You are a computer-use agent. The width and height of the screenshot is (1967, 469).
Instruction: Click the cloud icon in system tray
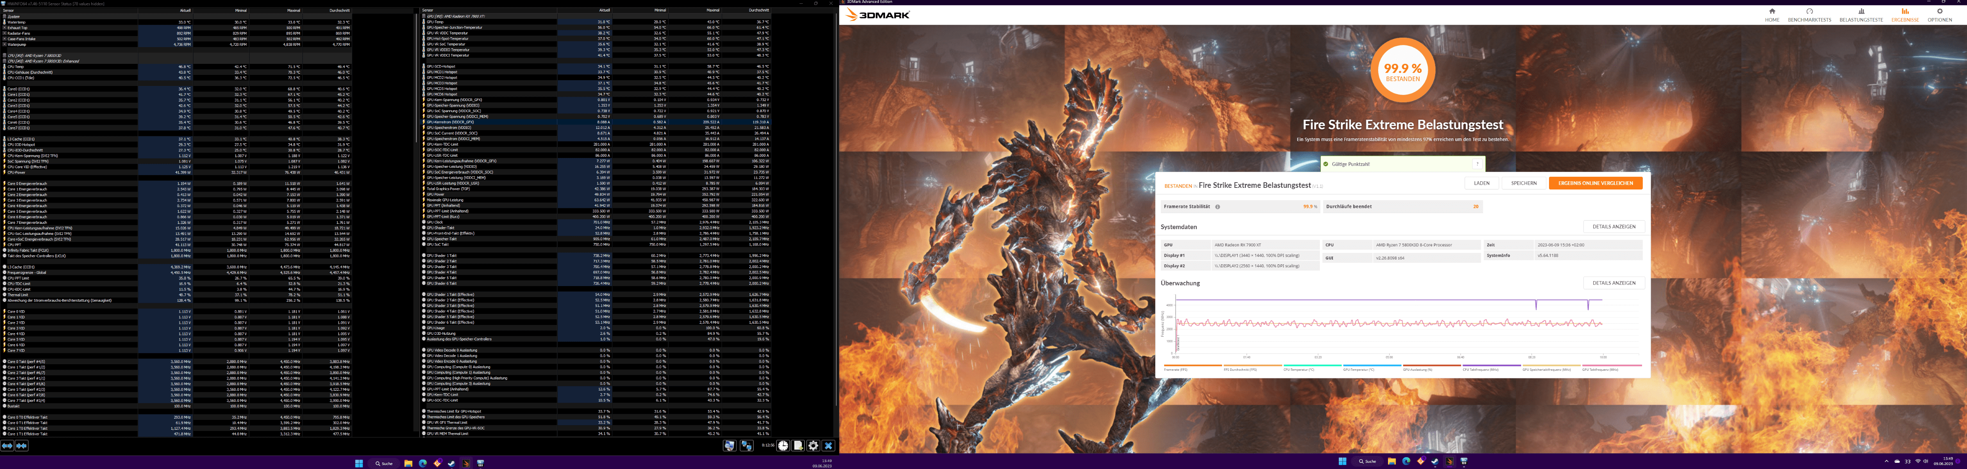(x=1897, y=461)
